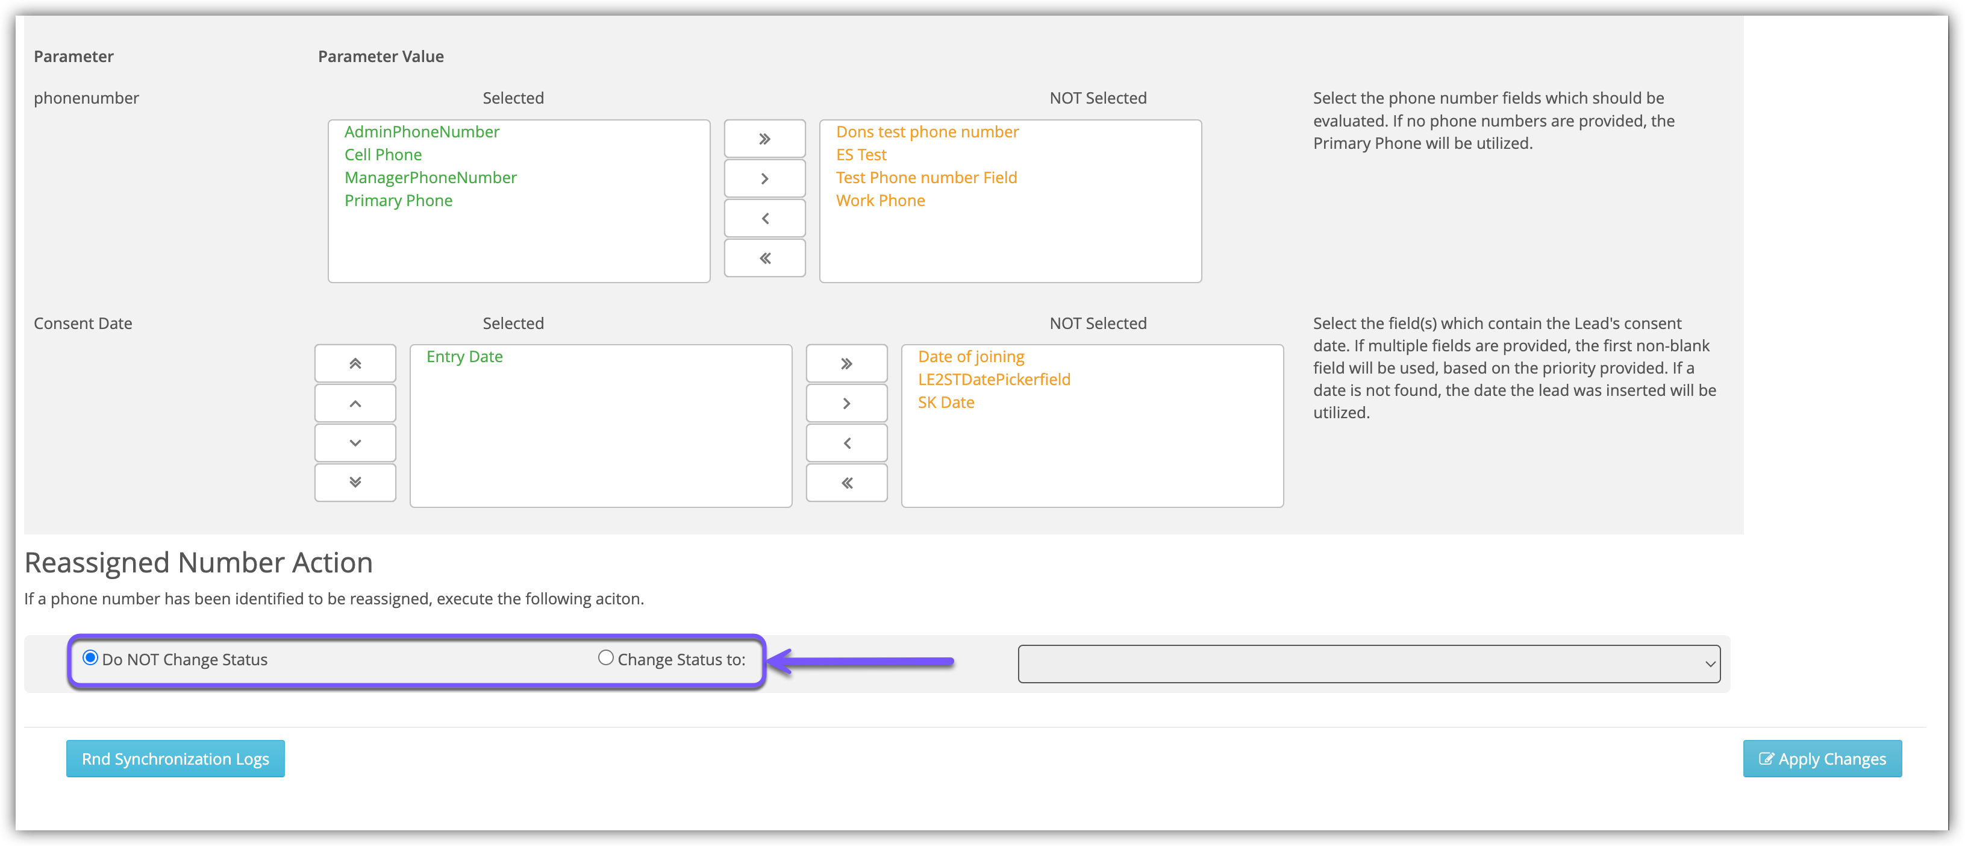Select Cell Phone in Selected list

point(383,155)
